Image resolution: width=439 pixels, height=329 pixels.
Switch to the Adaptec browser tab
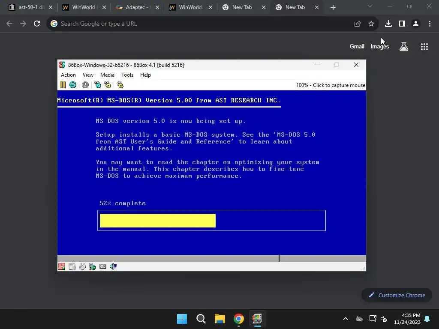(137, 7)
